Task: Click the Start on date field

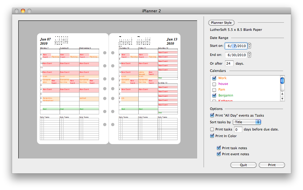Action: [x=236, y=46]
